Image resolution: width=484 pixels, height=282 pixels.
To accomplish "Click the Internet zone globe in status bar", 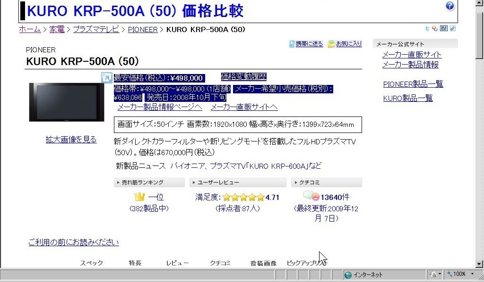I will [x=348, y=274].
